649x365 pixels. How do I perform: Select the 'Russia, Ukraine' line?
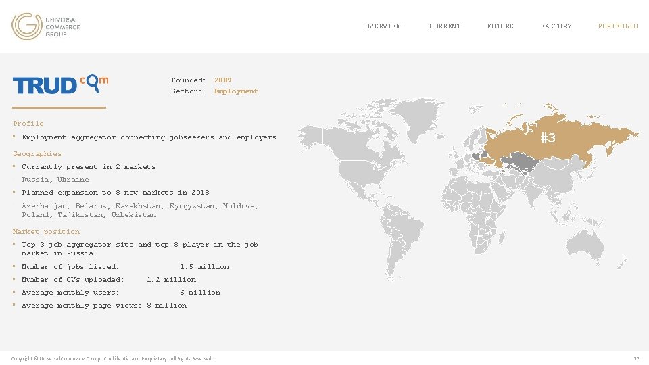(x=55, y=180)
